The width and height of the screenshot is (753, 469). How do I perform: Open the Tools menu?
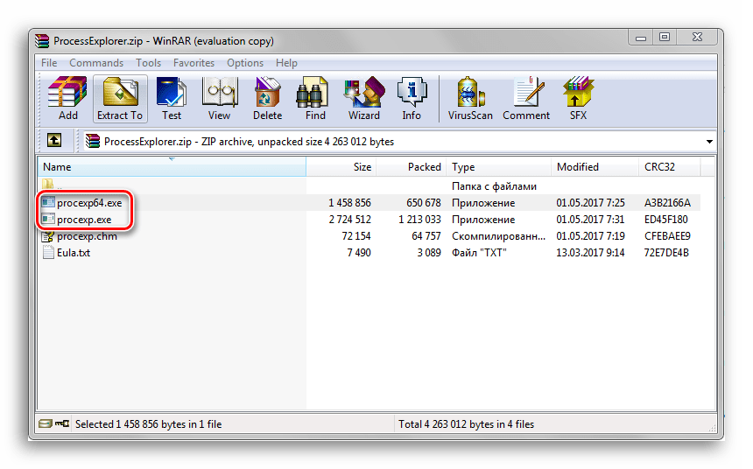point(148,63)
